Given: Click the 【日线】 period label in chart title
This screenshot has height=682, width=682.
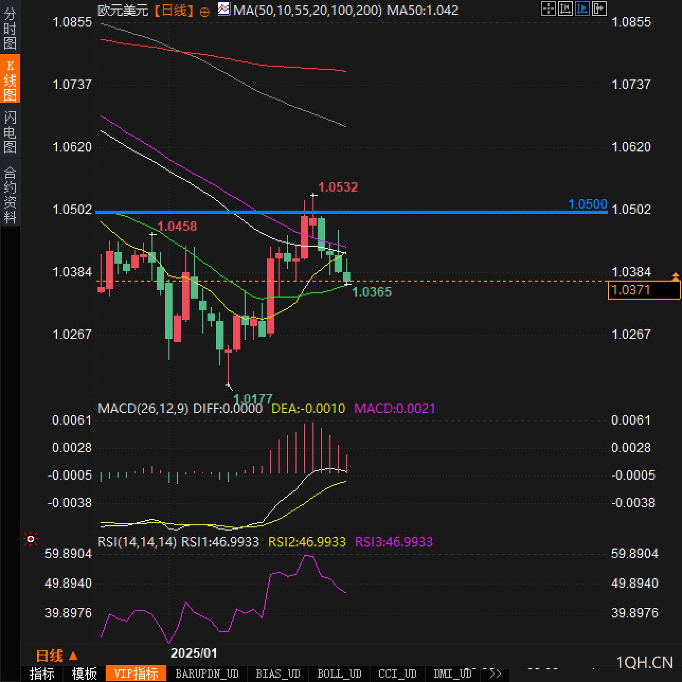Looking at the screenshot, I should pos(174,10).
